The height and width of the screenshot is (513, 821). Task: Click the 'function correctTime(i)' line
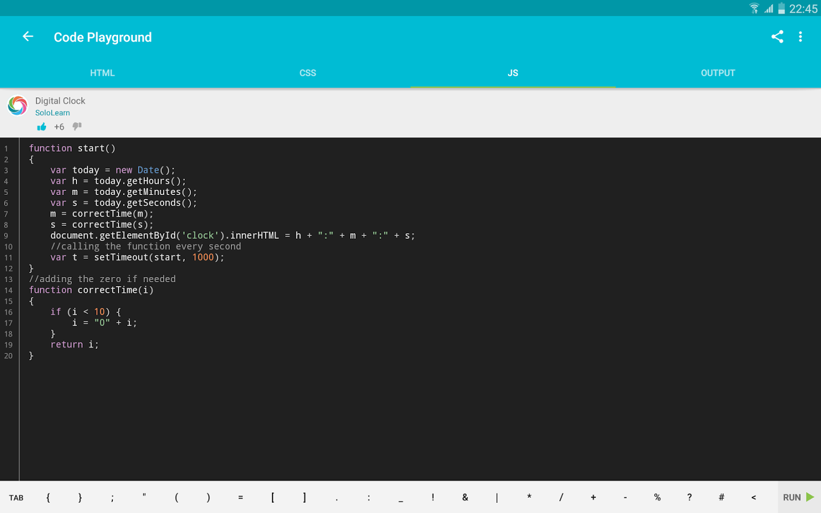(x=91, y=290)
